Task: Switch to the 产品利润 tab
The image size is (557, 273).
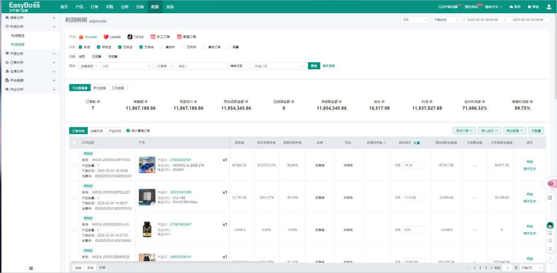Action: 114,130
